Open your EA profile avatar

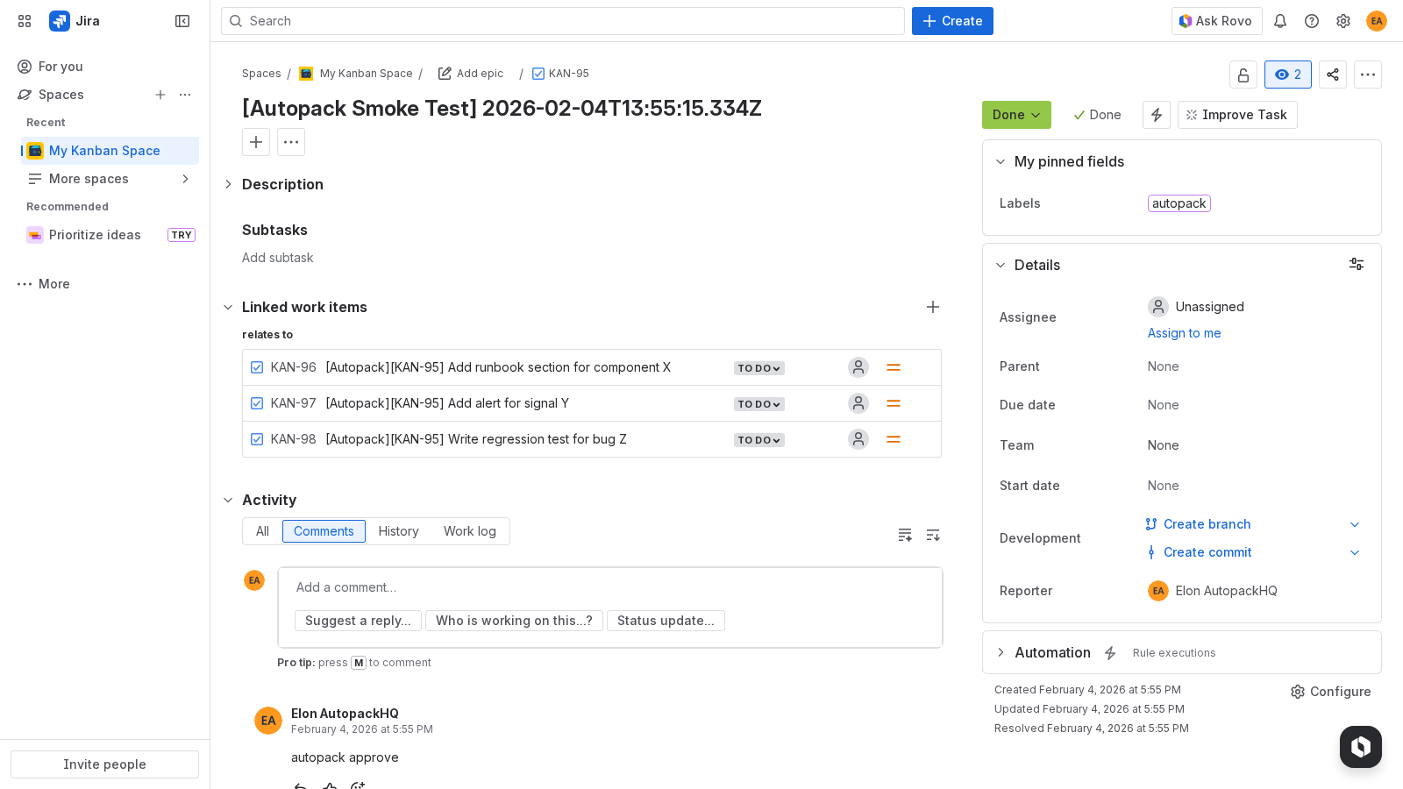(1377, 21)
